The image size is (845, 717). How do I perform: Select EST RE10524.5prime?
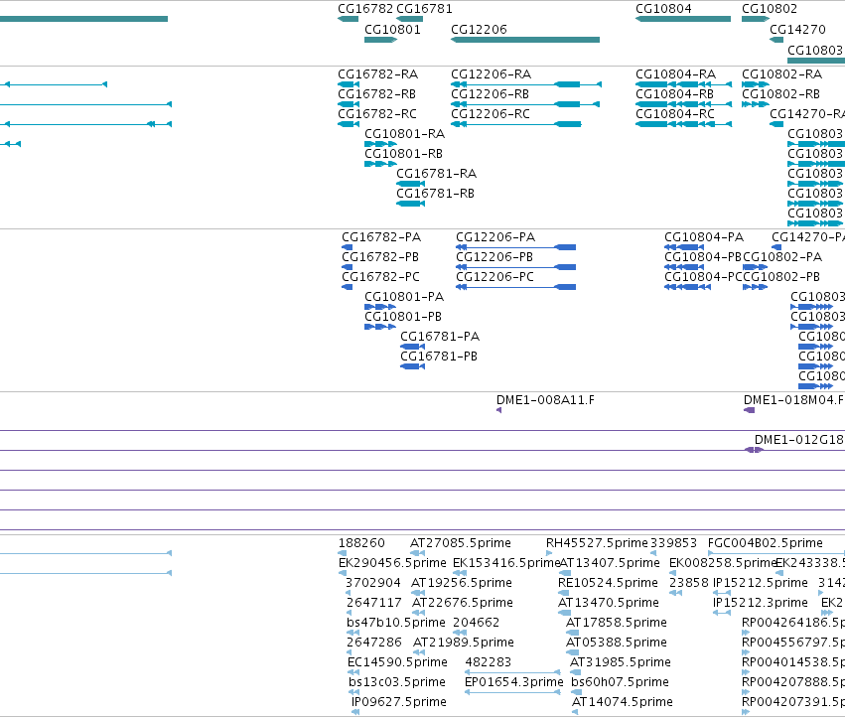(x=609, y=583)
